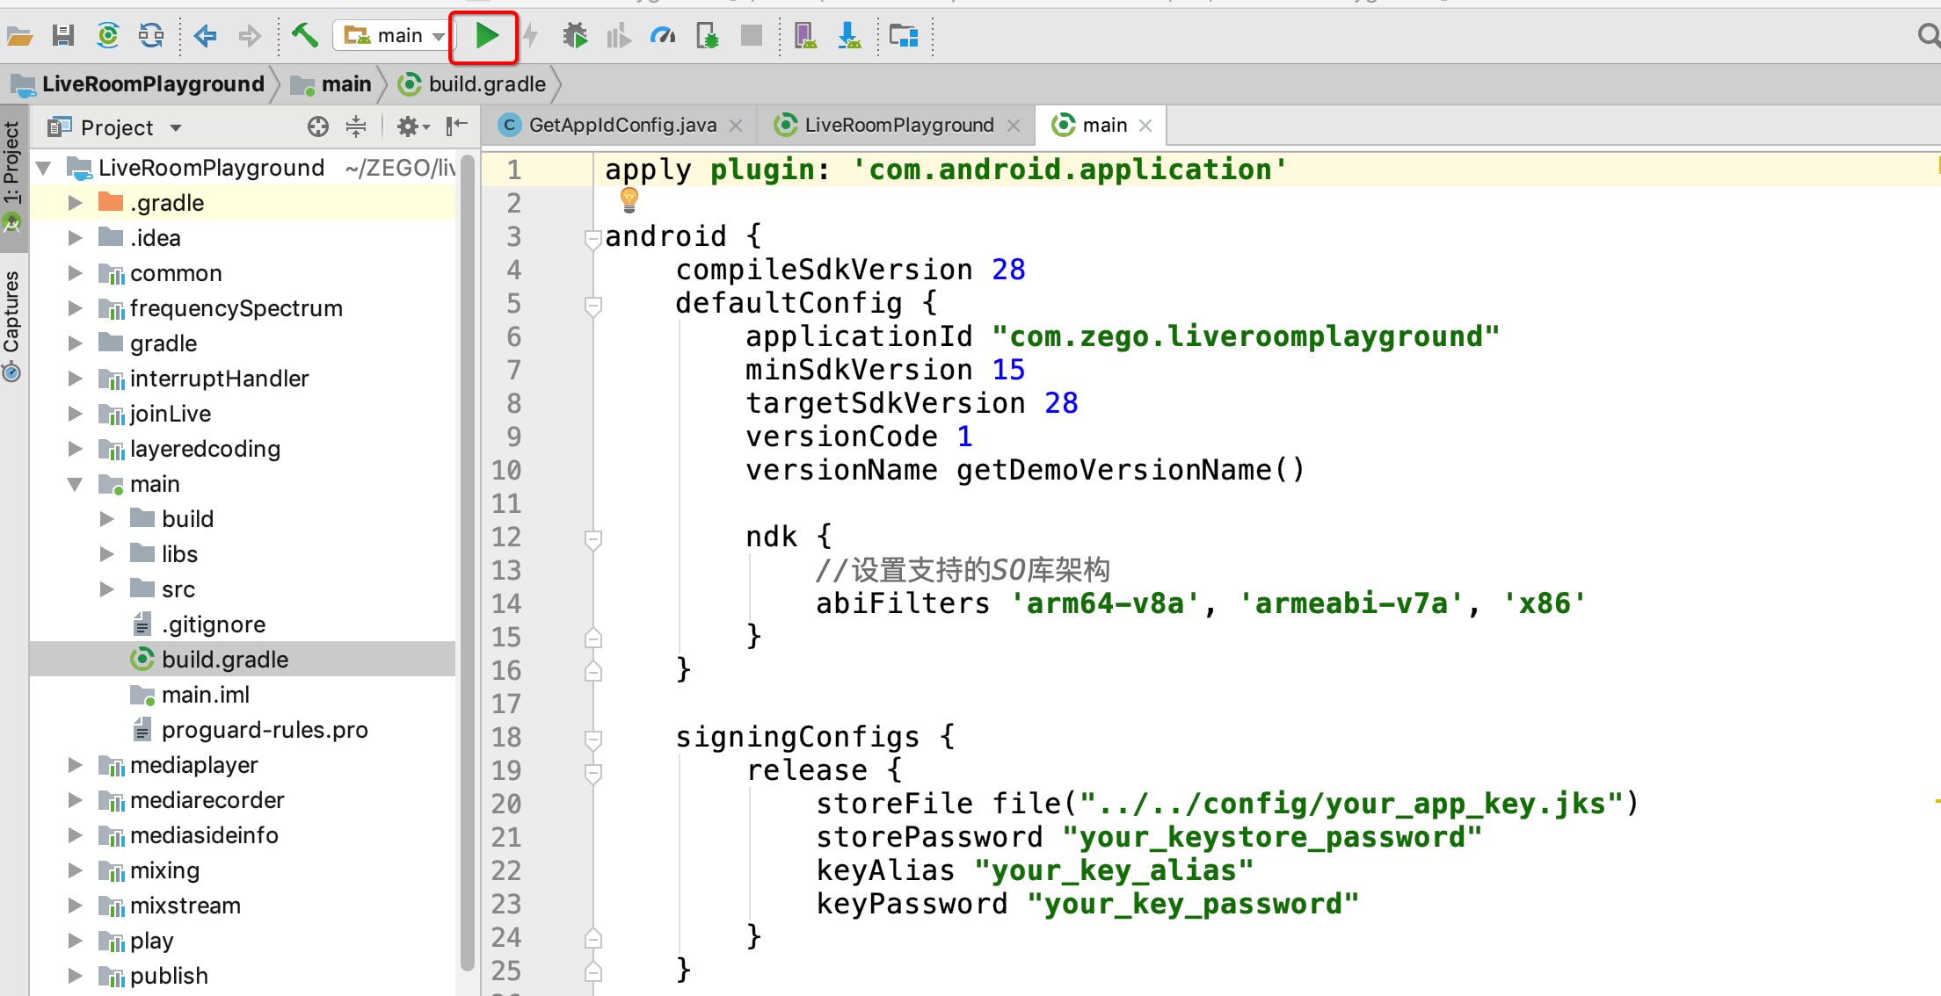Expand the build folder under main

106,519
